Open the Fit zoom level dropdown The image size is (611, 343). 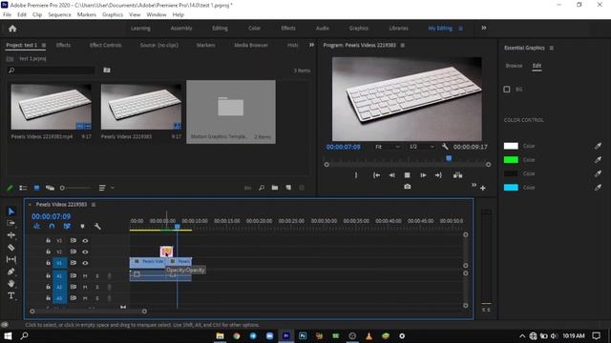(x=388, y=147)
